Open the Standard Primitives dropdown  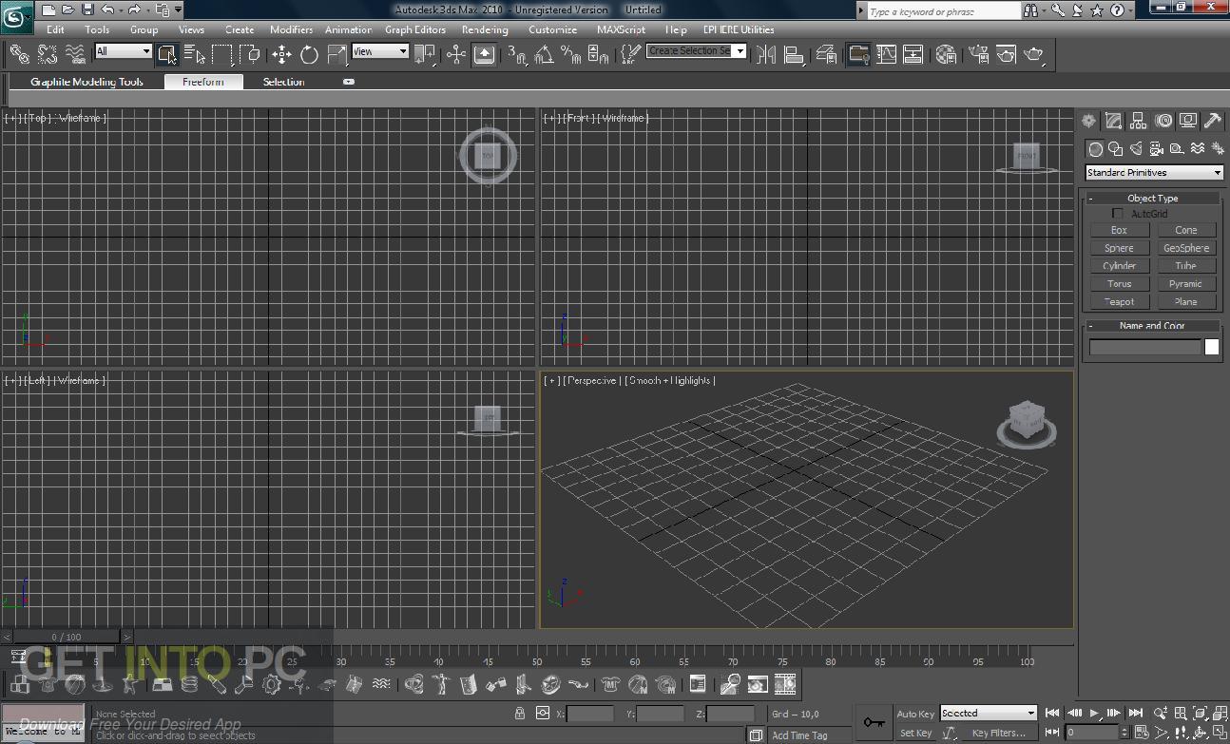click(1154, 172)
